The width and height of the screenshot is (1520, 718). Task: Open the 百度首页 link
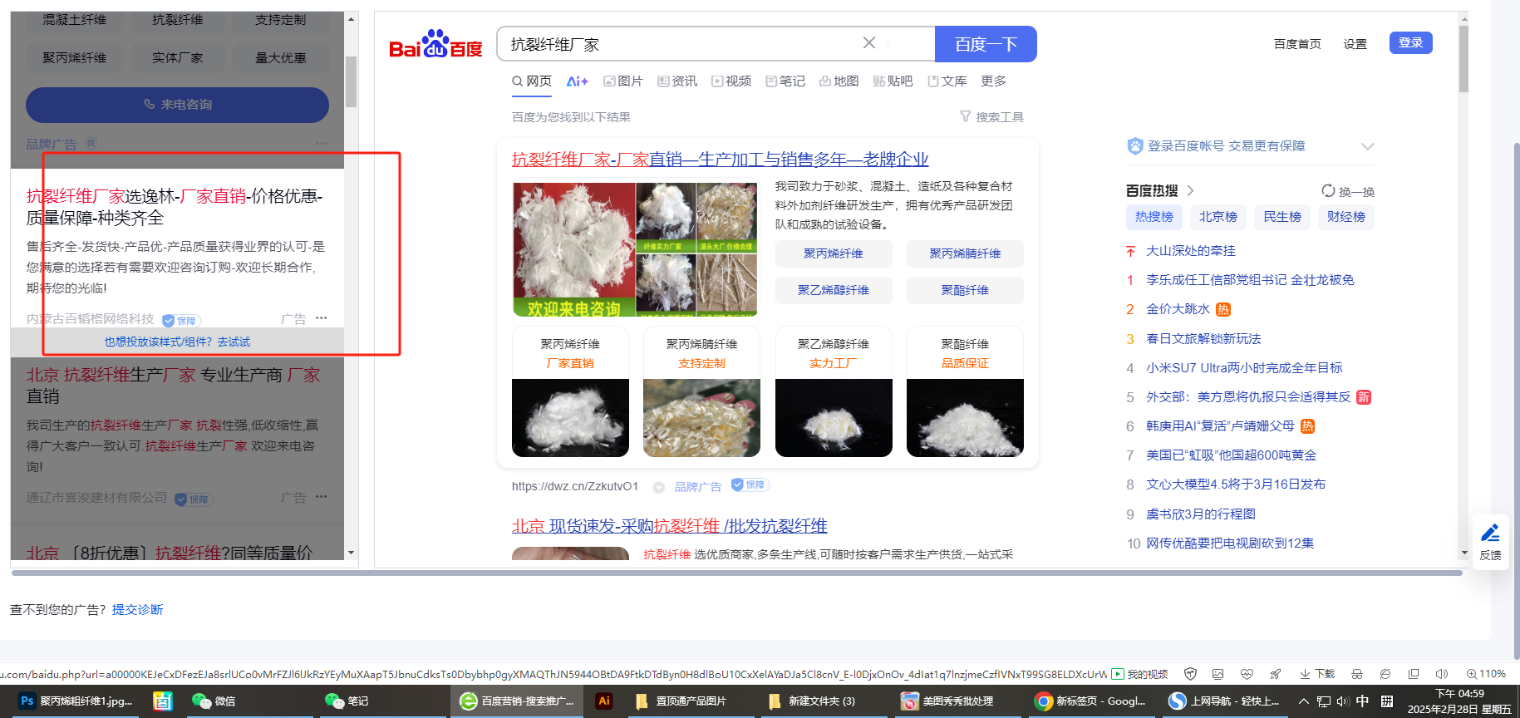pos(1297,44)
